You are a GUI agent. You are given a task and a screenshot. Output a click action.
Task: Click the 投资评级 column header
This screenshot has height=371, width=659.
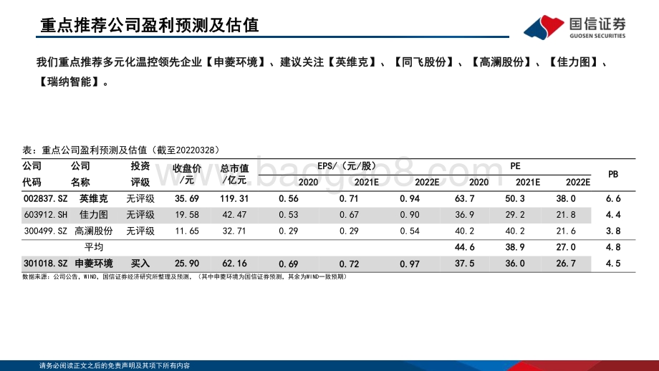tap(140, 174)
